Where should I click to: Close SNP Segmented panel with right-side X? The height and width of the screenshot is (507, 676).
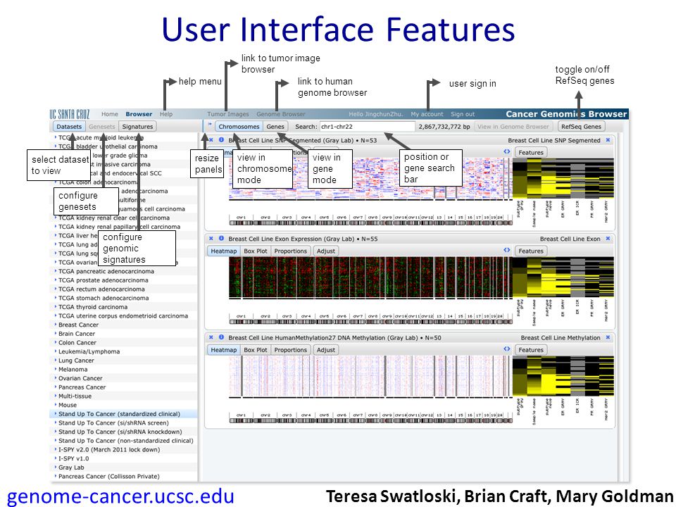pyautogui.click(x=608, y=140)
